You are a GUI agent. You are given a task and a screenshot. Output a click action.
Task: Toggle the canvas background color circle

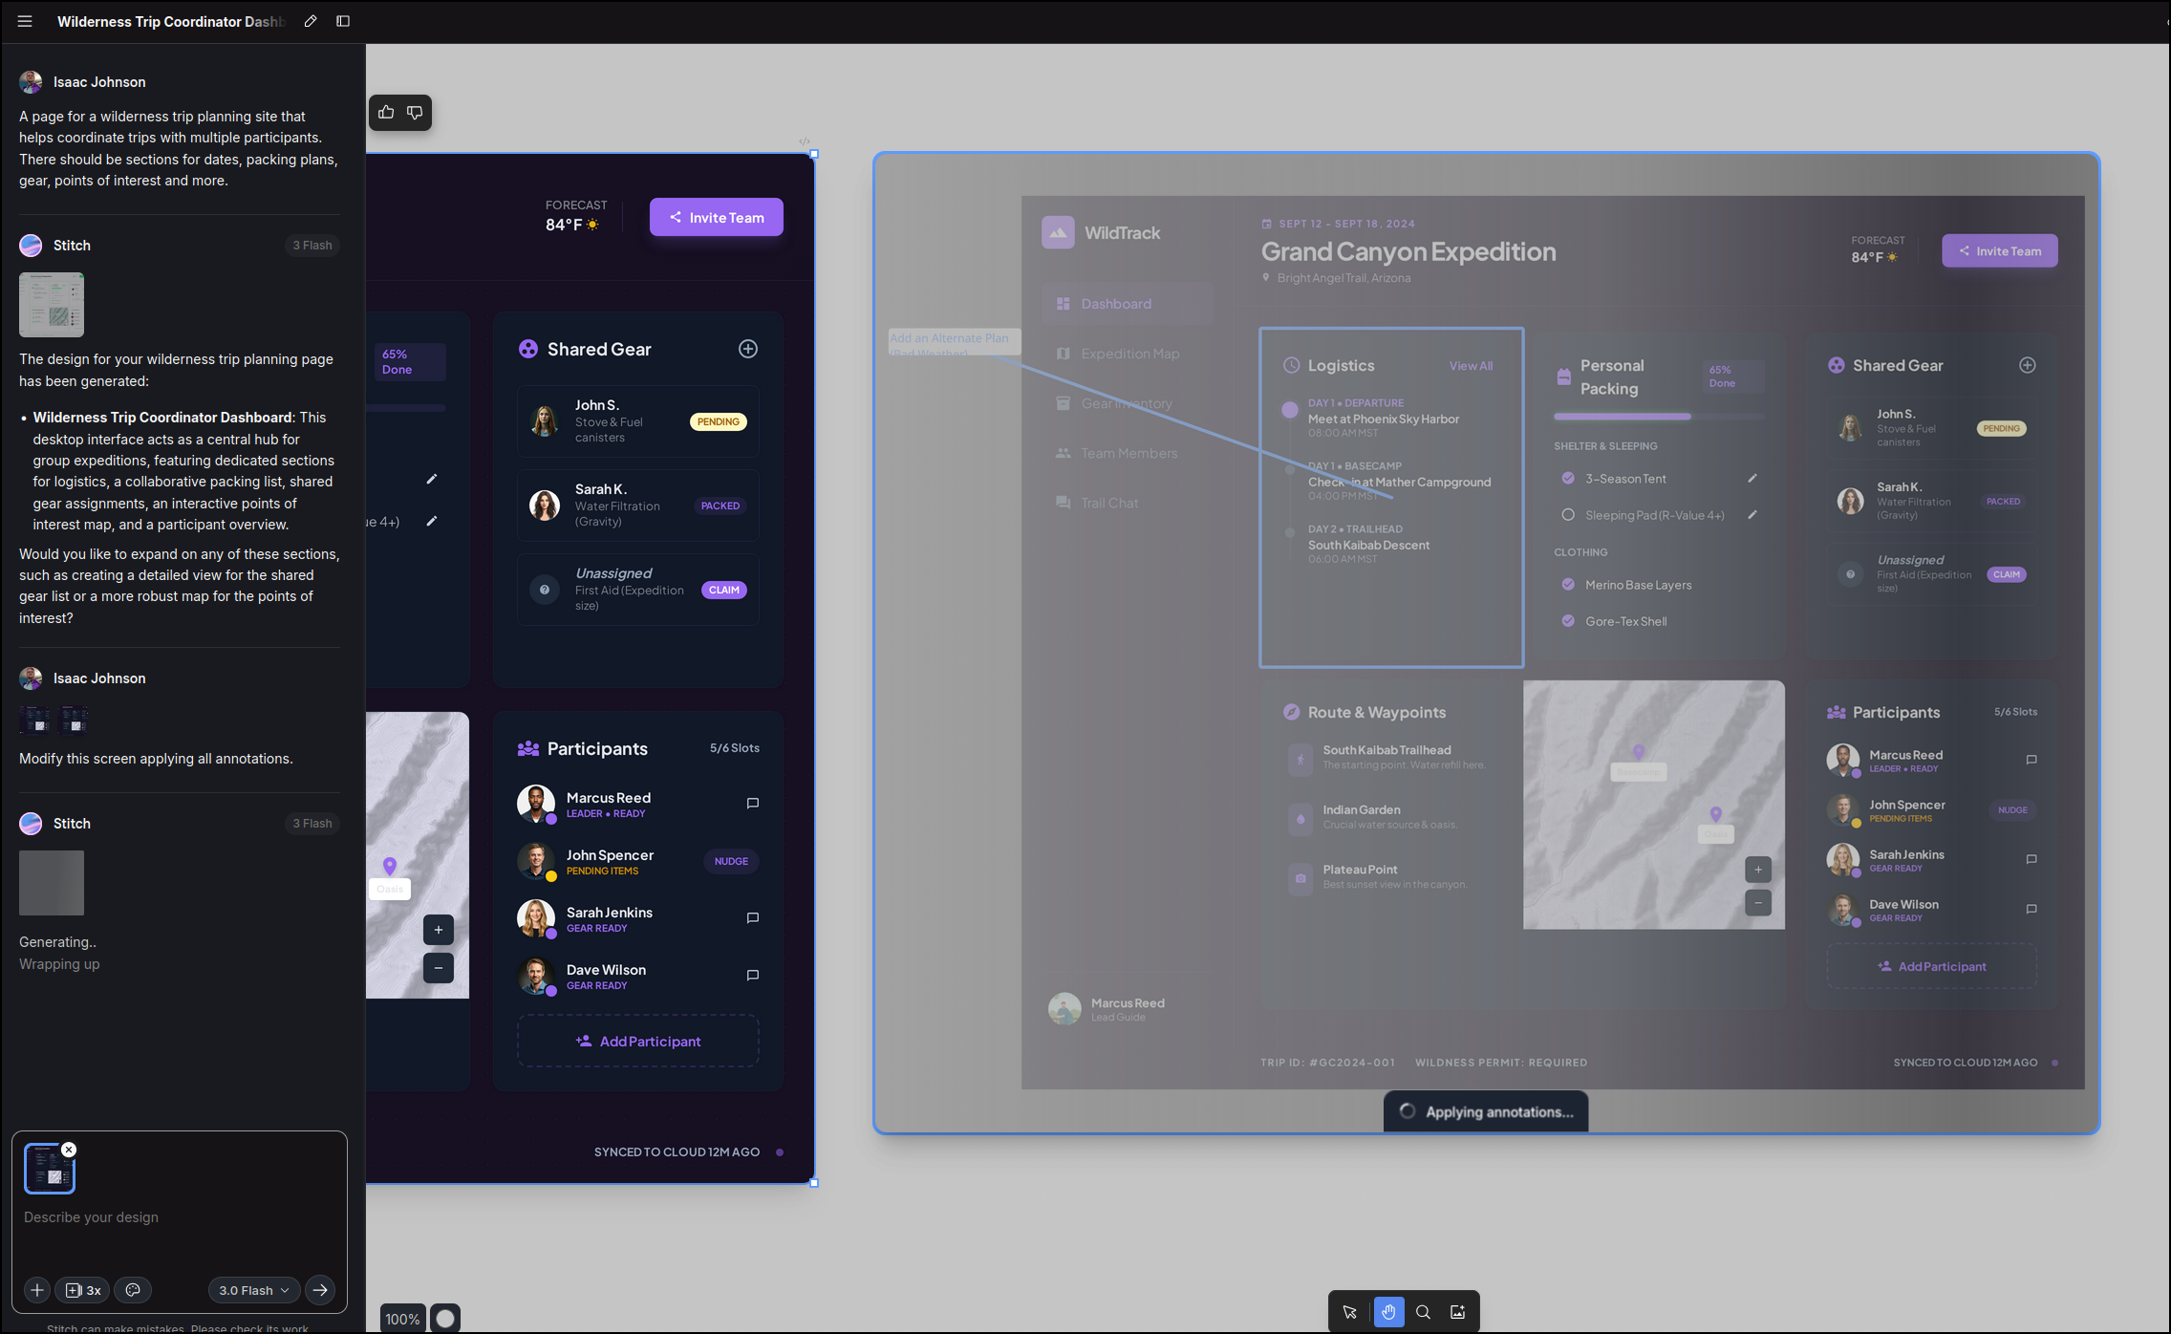(445, 1319)
